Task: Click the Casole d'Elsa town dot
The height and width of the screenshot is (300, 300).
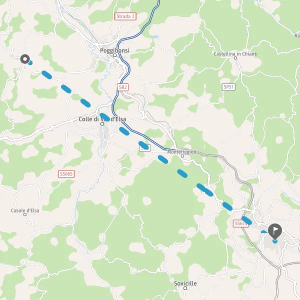Action: pyautogui.click(x=25, y=214)
